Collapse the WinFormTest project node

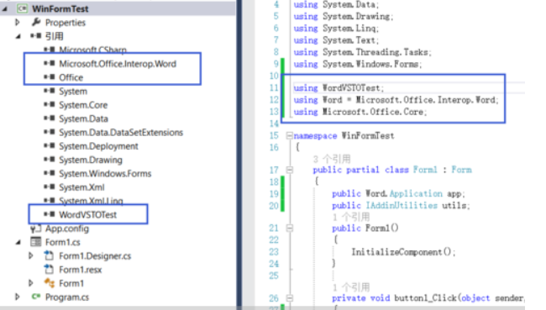[4, 9]
